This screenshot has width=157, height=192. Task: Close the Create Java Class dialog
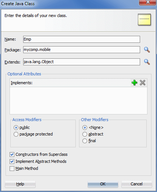pyautogui.click(x=148, y=2)
